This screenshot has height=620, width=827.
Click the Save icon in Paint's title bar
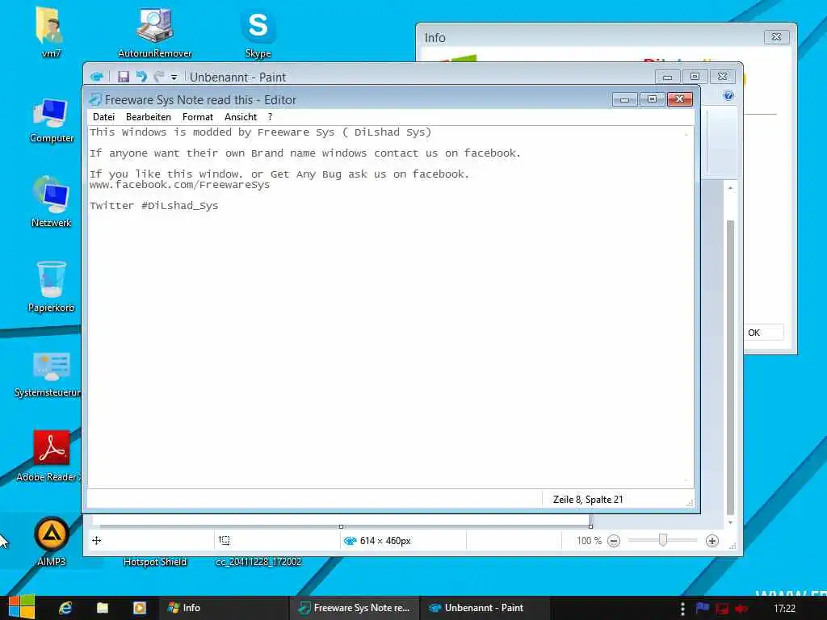pyautogui.click(x=123, y=77)
